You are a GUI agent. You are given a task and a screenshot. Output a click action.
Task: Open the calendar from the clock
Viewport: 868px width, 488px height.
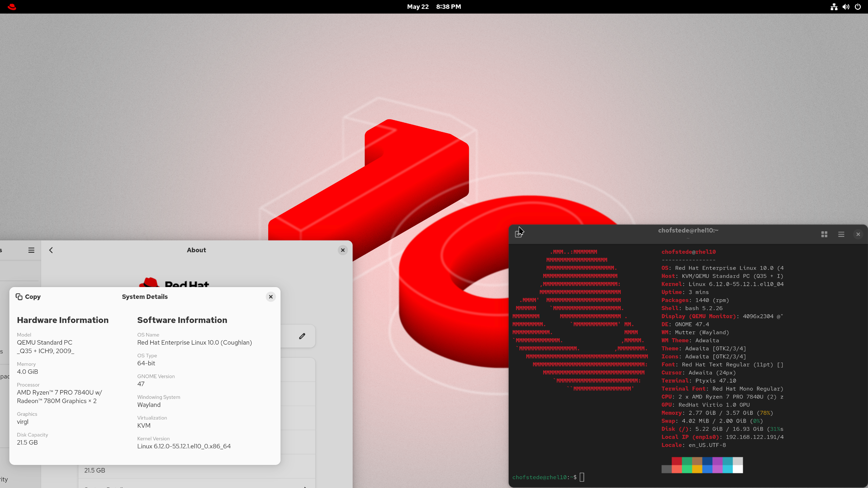click(434, 7)
